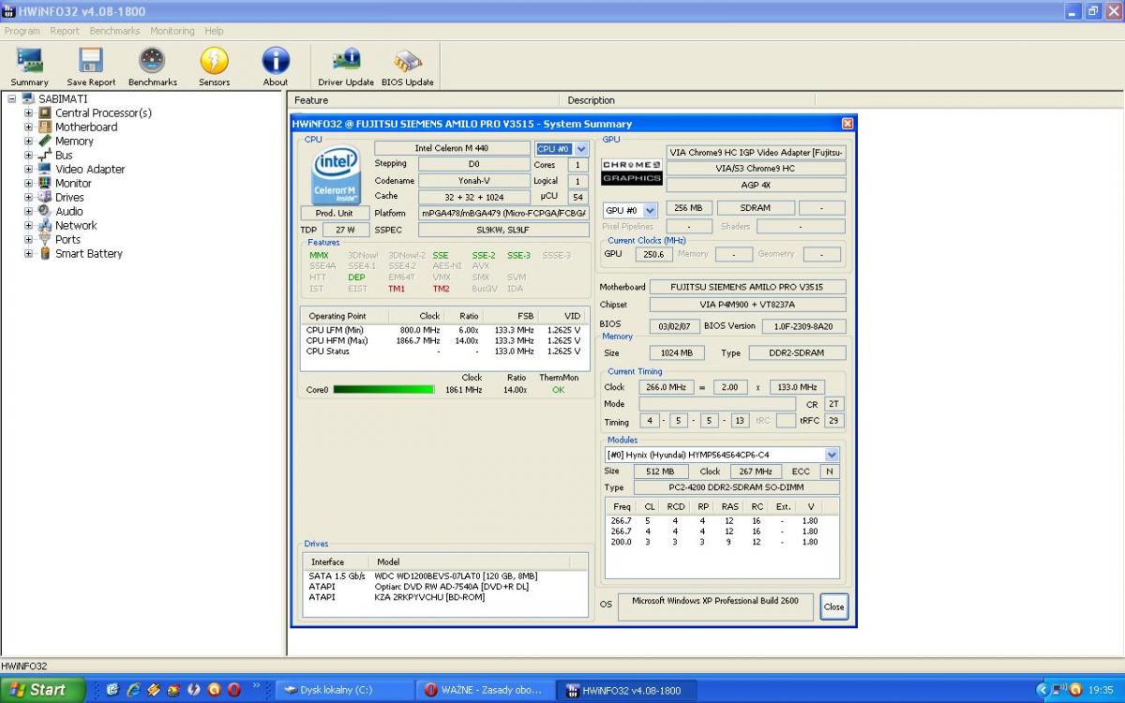Expand the Monitor tree node
The width and height of the screenshot is (1125, 703).
point(28,183)
